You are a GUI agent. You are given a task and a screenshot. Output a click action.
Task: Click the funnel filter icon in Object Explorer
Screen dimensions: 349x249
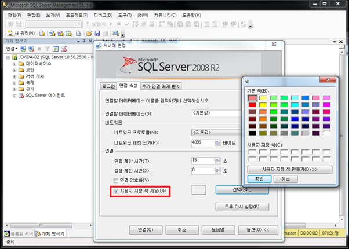pos(47,49)
